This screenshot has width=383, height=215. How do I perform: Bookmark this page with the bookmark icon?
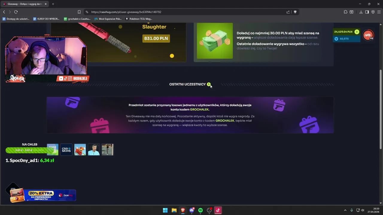click(x=79, y=12)
